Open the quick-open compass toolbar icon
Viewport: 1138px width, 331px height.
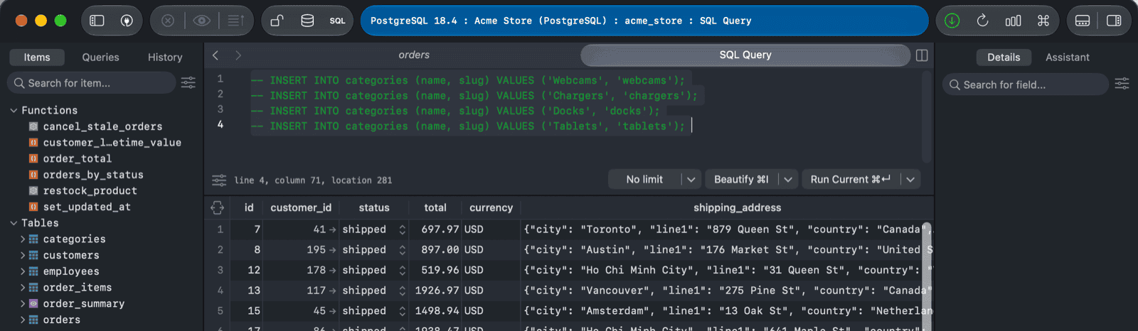(127, 21)
